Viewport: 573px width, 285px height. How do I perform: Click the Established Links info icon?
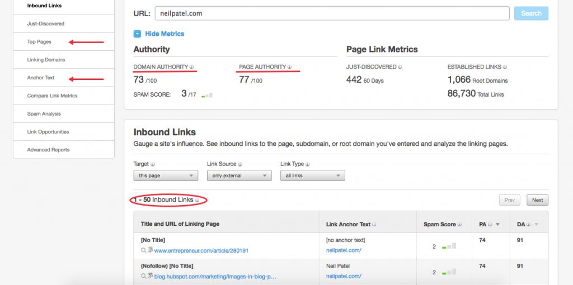(x=505, y=67)
